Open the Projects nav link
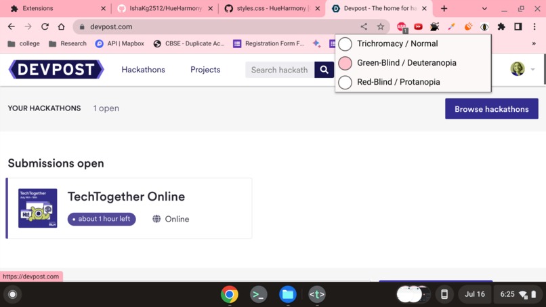The height and width of the screenshot is (307, 546). pos(205,70)
